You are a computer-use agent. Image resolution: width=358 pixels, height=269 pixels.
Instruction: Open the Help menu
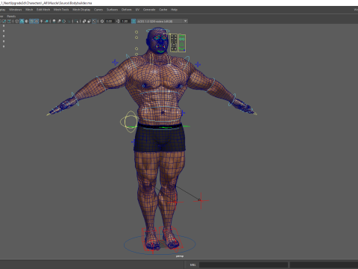174,10
